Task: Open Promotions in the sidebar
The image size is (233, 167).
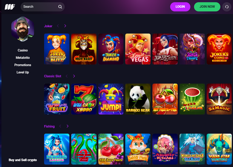Action: (x=23, y=65)
